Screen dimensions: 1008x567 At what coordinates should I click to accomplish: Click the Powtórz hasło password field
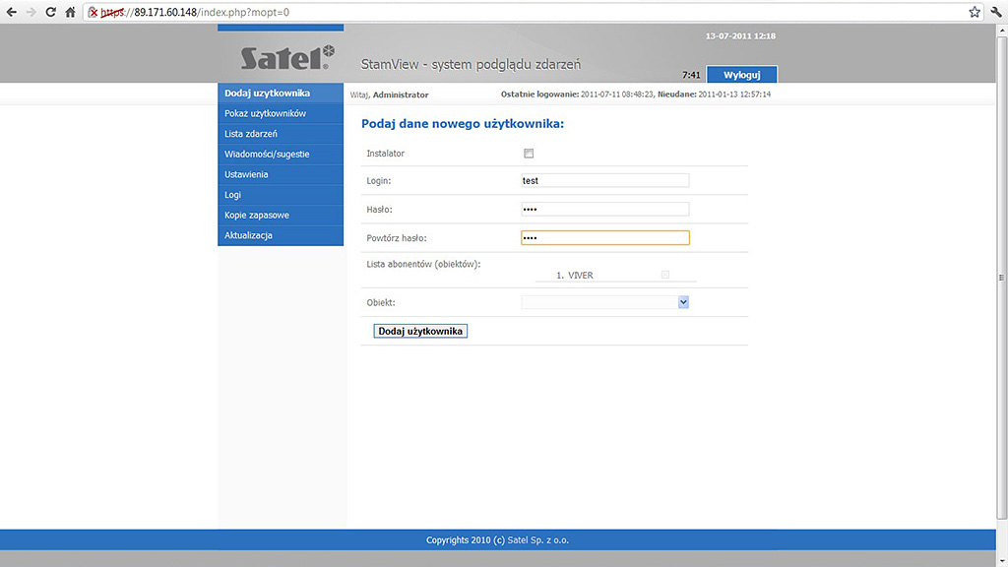coord(604,237)
